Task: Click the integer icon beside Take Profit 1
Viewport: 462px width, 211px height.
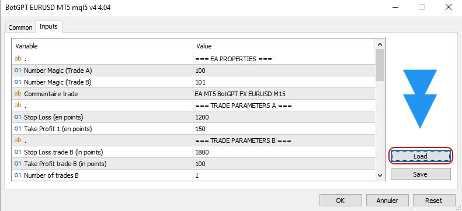Action: click(x=18, y=129)
